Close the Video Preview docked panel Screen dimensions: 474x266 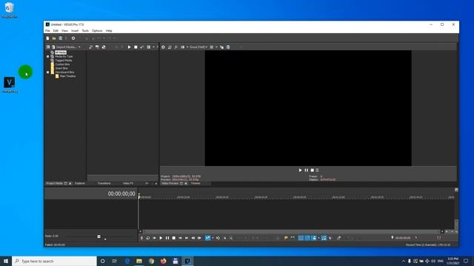[186, 183]
